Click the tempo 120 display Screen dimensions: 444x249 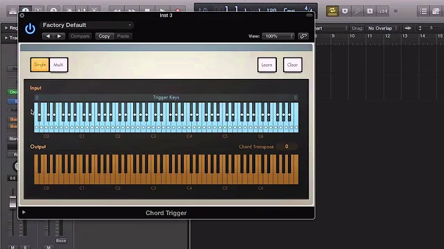271,10
